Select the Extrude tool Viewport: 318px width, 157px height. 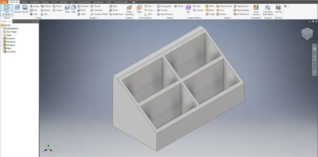[x=17, y=9]
